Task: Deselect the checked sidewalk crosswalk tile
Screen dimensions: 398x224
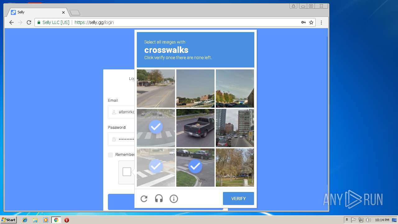Action: click(x=156, y=167)
